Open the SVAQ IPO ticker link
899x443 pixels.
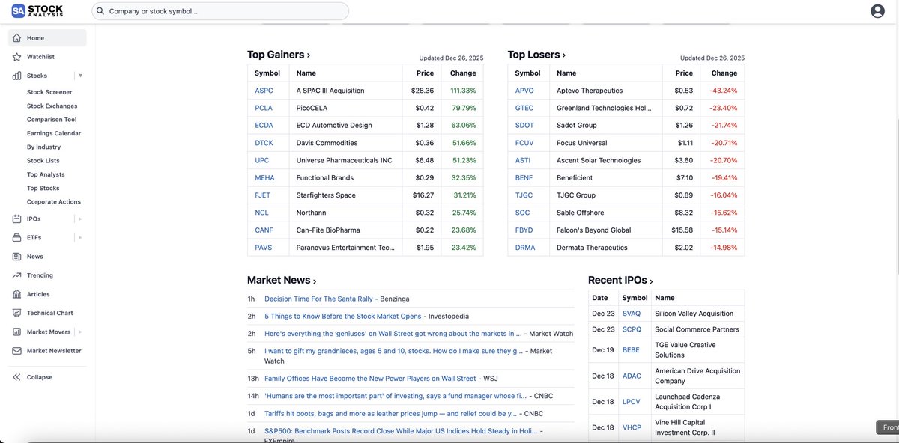(x=632, y=314)
